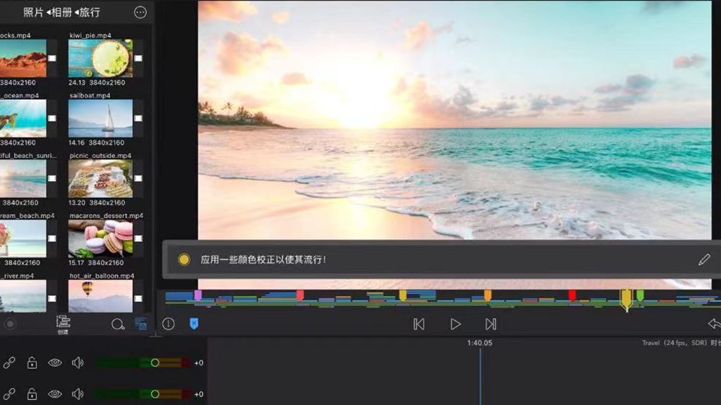Mute the bottom track speaker icon
721x405 pixels.
[78, 394]
